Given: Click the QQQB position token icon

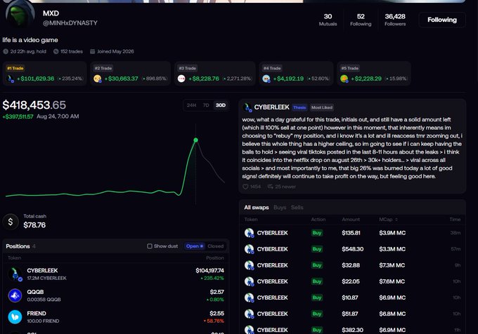Looking at the screenshot, I should [15, 295].
